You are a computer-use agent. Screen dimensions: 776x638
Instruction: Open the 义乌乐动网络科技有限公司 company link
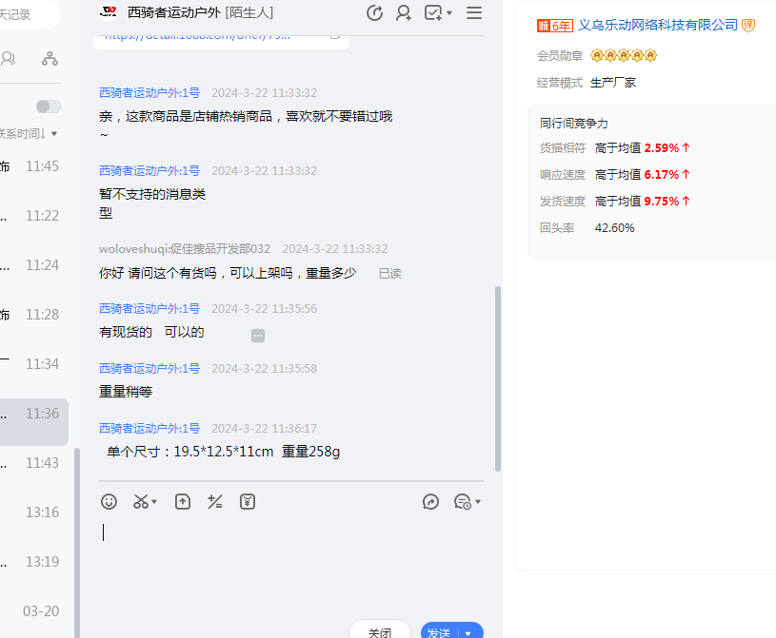[x=658, y=25]
